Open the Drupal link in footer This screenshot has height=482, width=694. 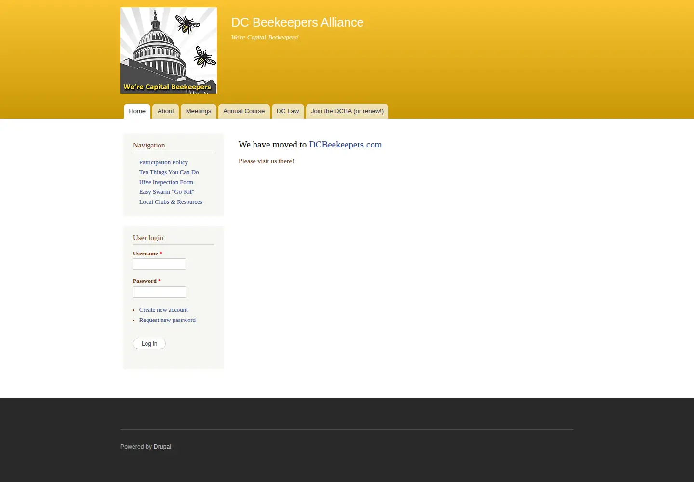(162, 447)
